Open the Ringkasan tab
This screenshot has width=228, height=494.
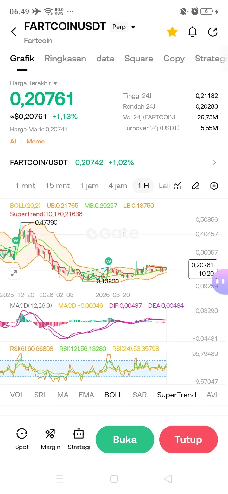[x=65, y=59]
